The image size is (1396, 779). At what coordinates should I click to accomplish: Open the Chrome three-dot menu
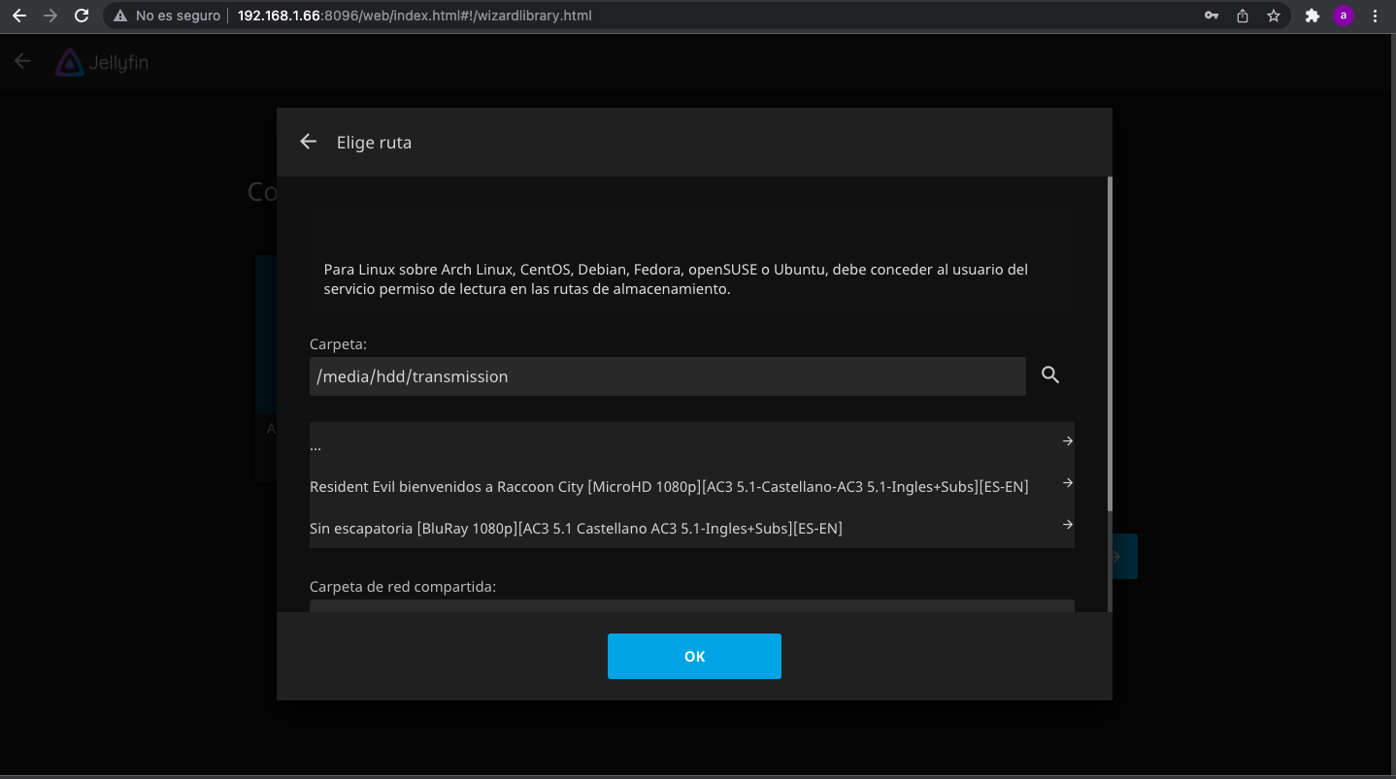click(x=1376, y=16)
